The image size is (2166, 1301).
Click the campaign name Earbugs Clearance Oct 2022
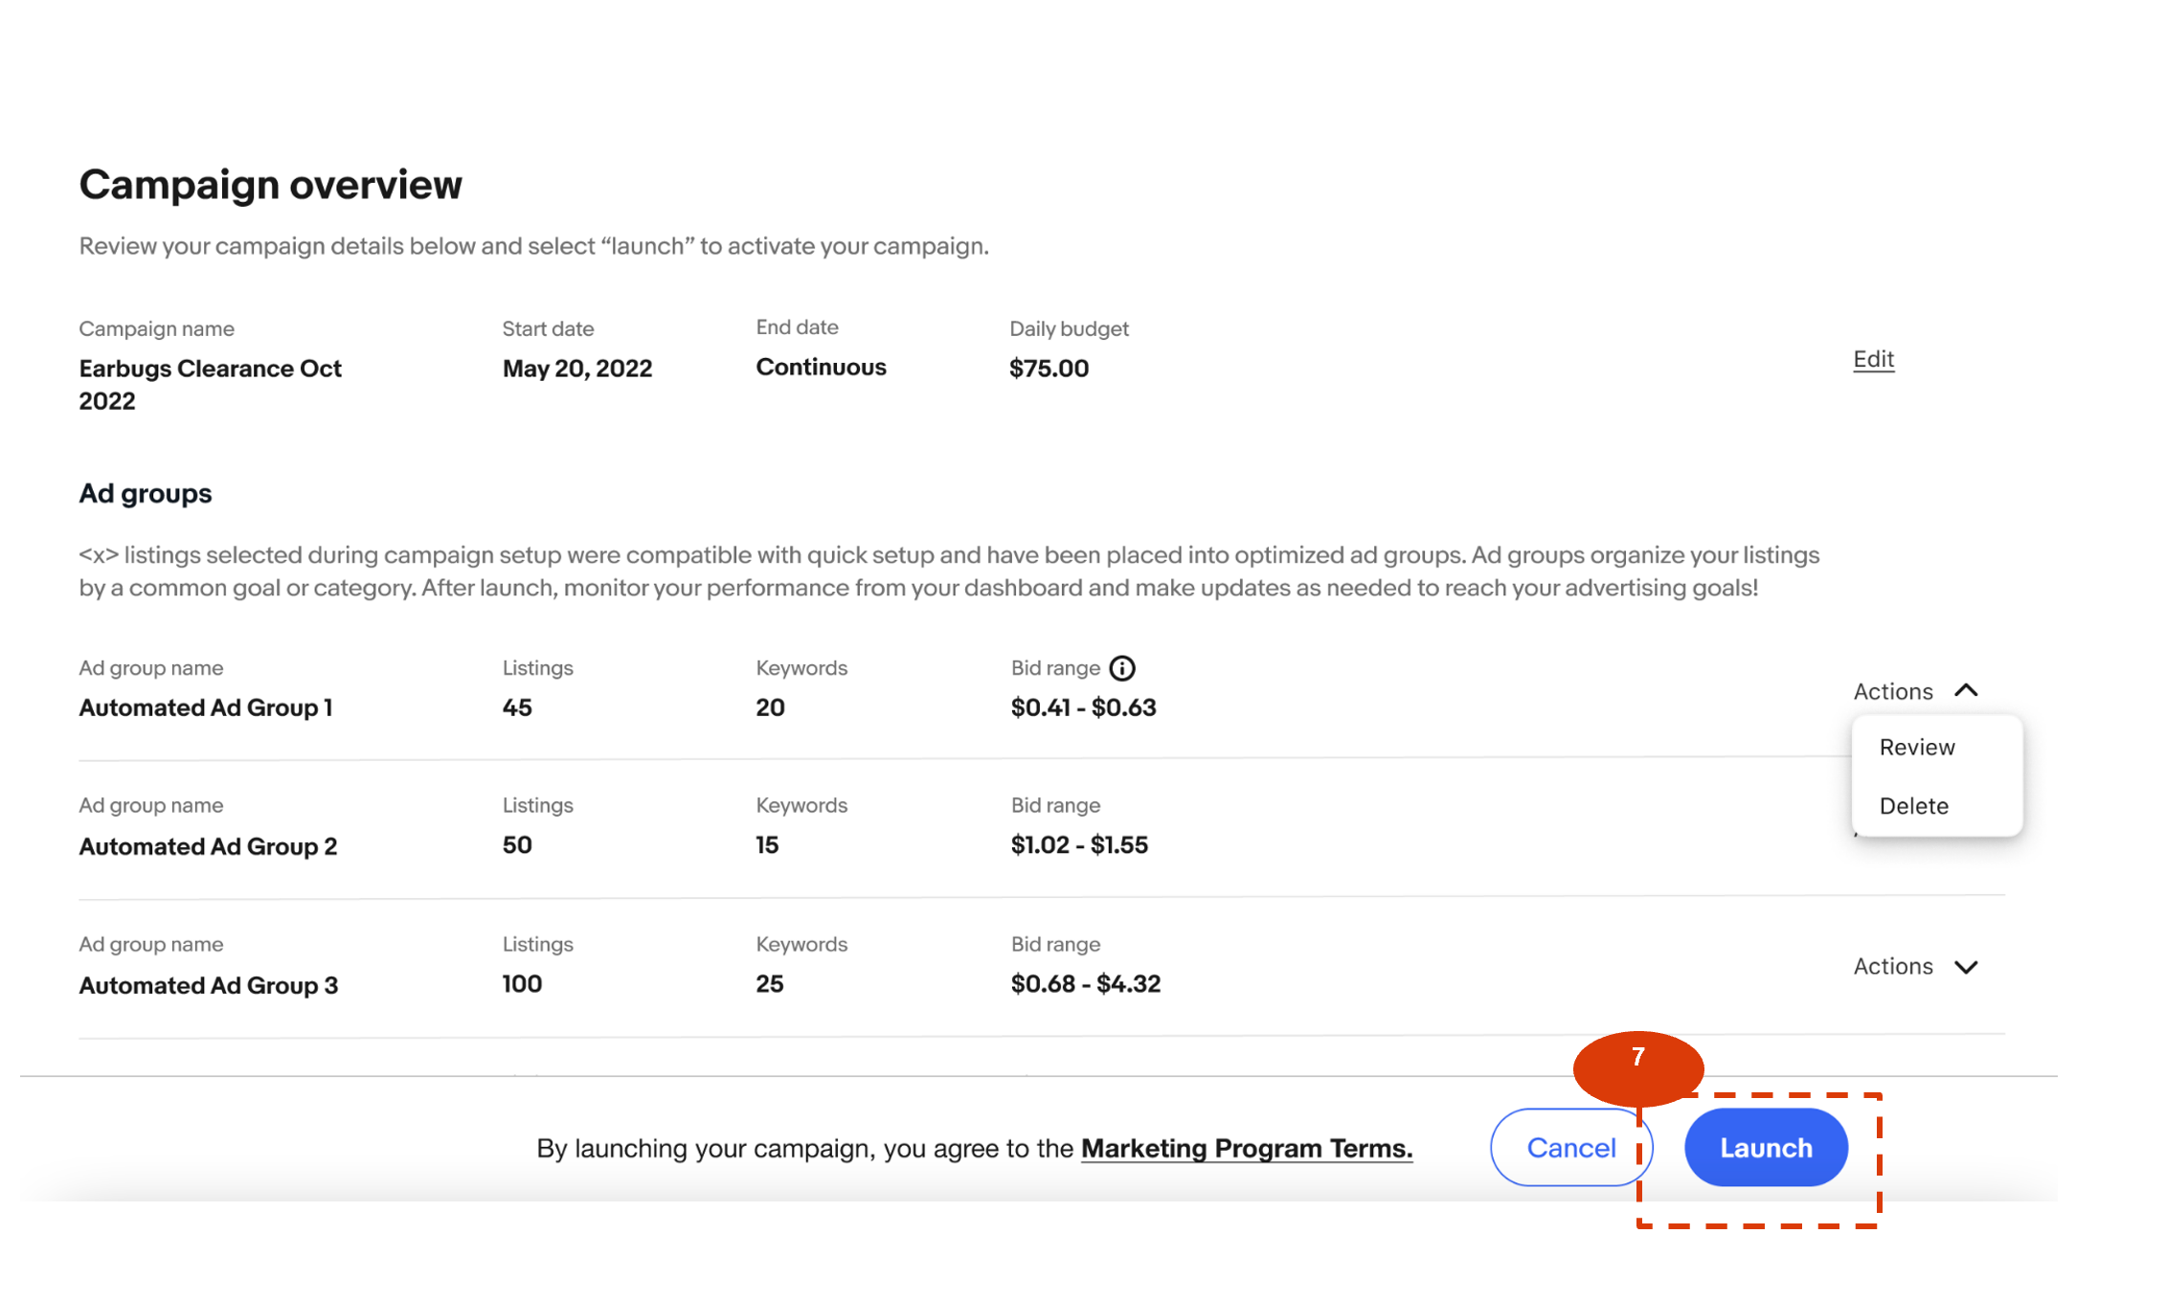pyautogui.click(x=210, y=384)
